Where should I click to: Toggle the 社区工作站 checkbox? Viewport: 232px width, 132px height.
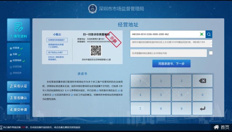[x=72, y=95]
